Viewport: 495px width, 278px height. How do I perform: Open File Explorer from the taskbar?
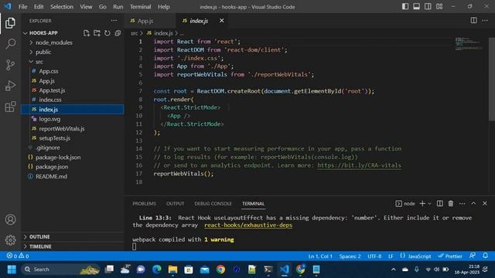tap(172, 270)
